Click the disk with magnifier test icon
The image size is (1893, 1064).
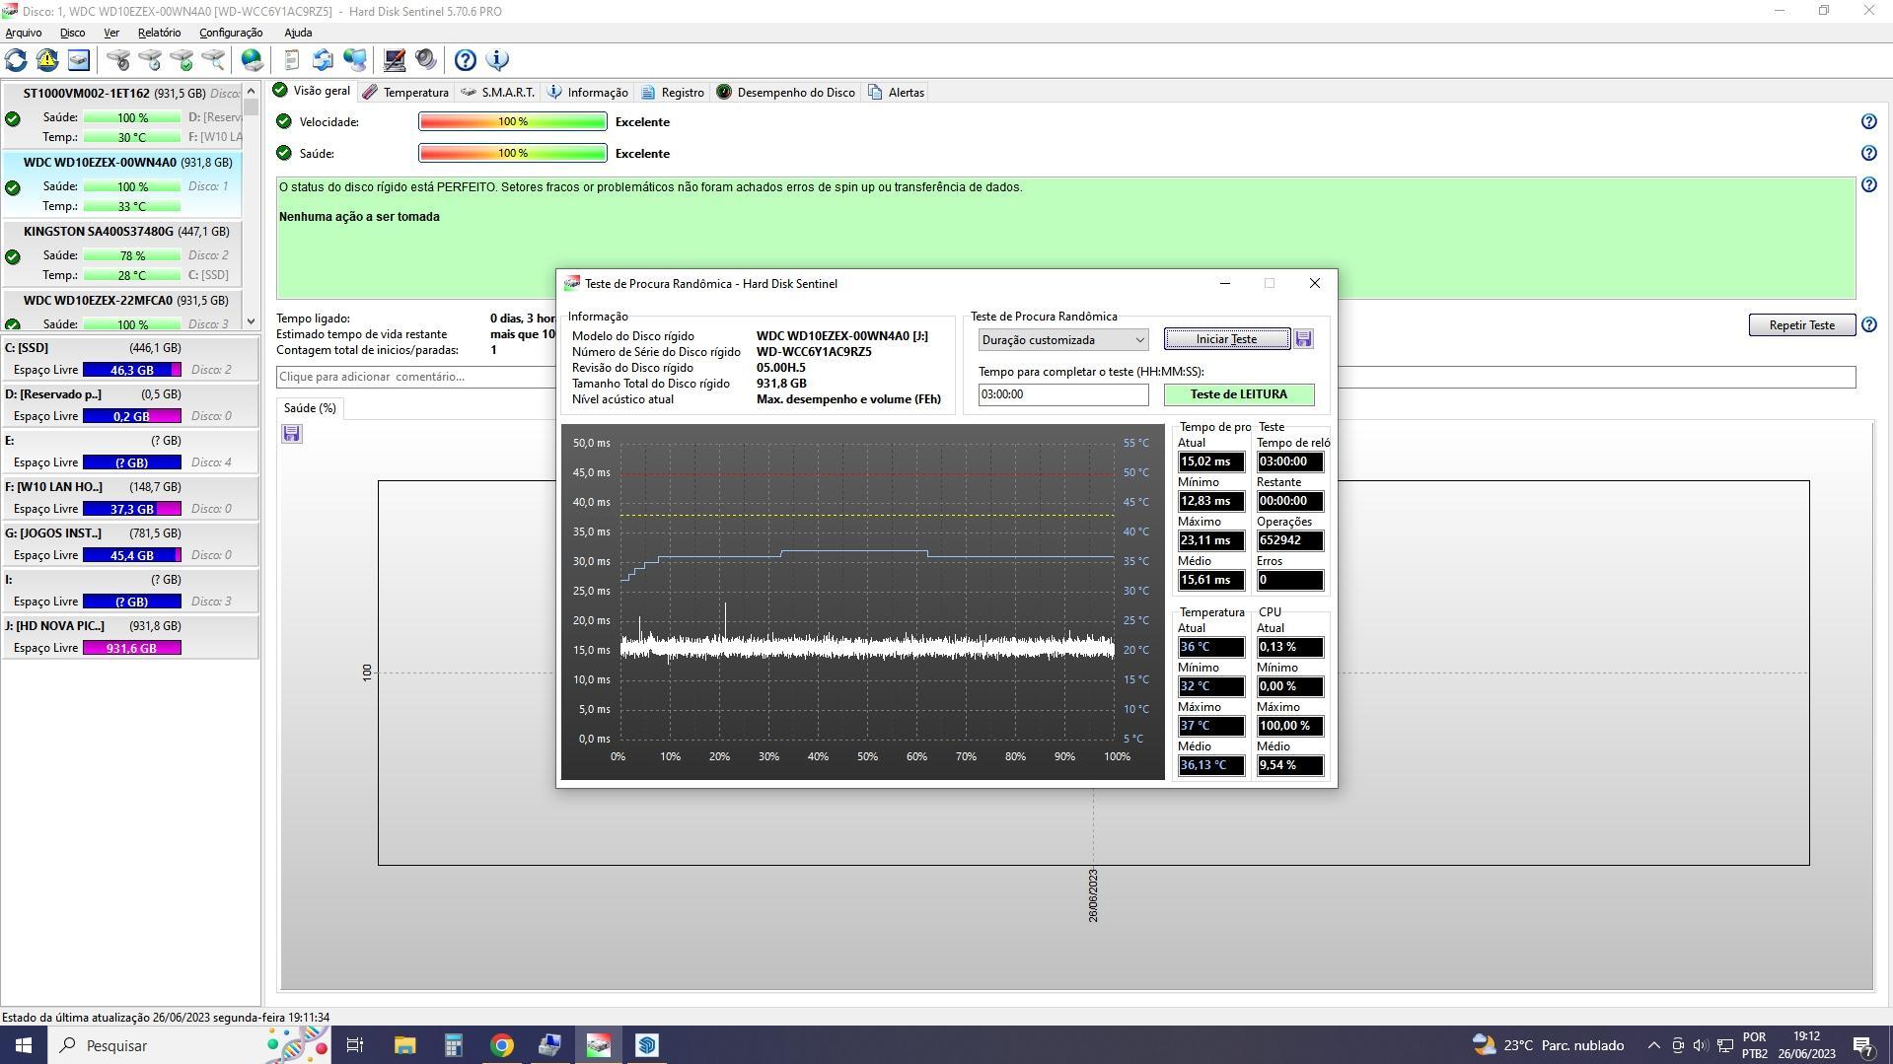(x=213, y=60)
